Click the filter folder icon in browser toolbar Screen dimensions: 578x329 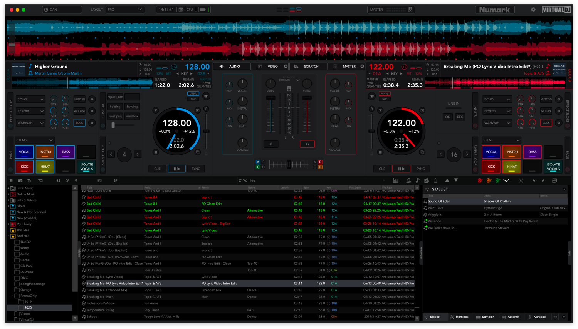point(29,180)
